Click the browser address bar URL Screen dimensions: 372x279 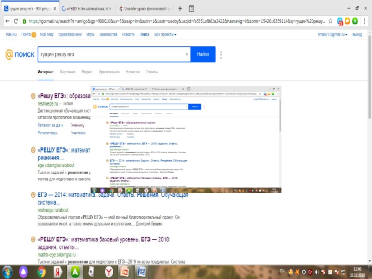[x=177, y=21]
